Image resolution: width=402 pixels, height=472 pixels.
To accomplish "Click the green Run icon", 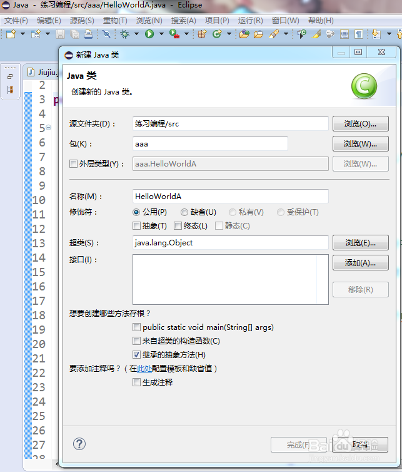I will pyautogui.click(x=149, y=34).
